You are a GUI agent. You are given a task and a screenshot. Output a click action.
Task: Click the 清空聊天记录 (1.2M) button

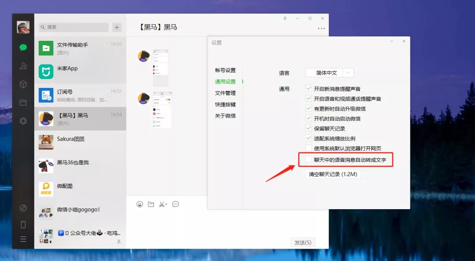pos(333,174)
